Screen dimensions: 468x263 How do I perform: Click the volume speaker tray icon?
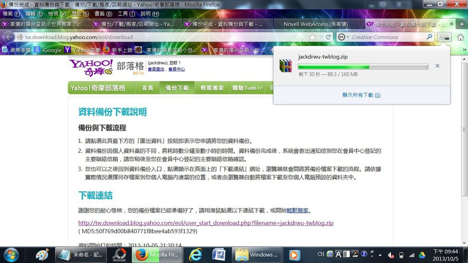(391, 255)
